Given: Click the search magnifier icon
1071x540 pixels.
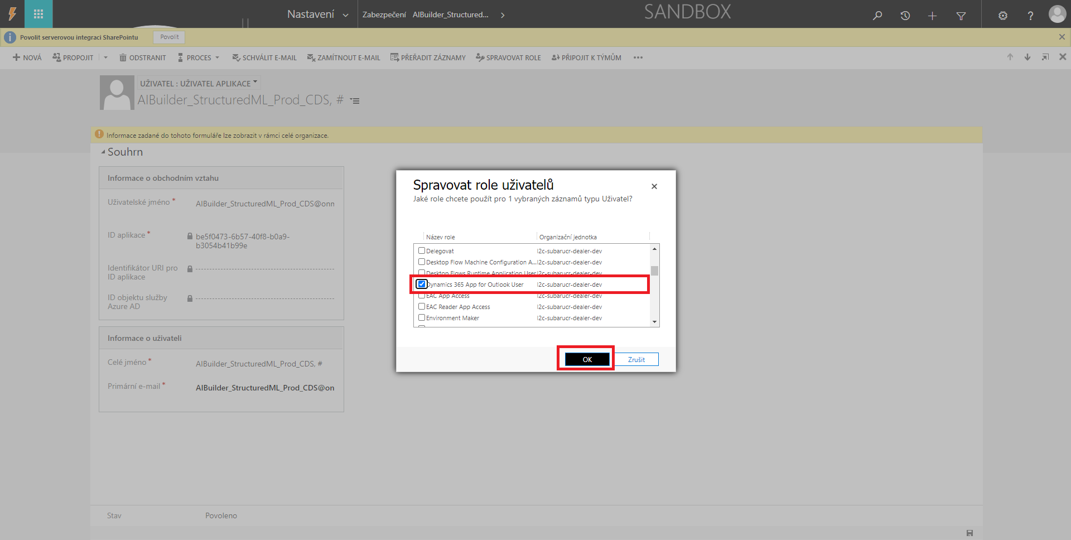Looking at the screenshot, I should [877, 16].
